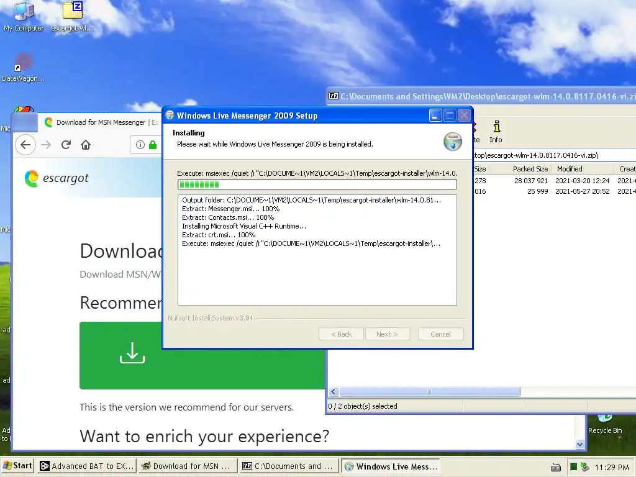Open the escargot-wl zip desktop icon
The image size is (636, 477).
click(72, 16)
